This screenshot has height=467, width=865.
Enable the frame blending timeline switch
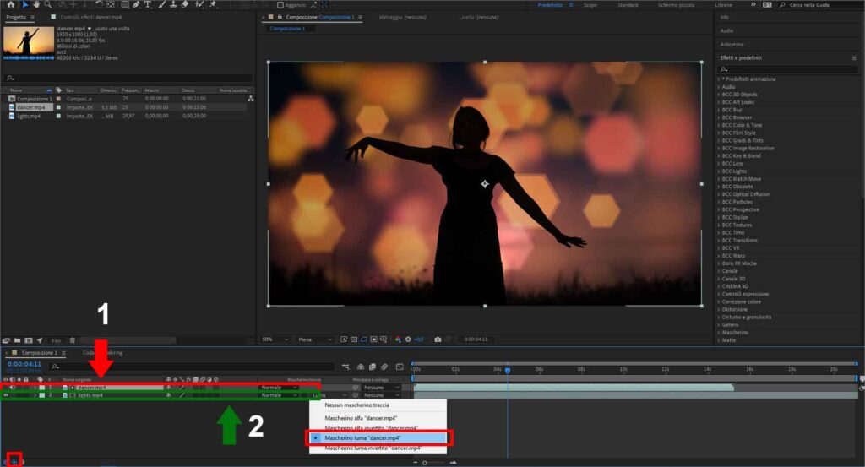(x=373, y=367)
